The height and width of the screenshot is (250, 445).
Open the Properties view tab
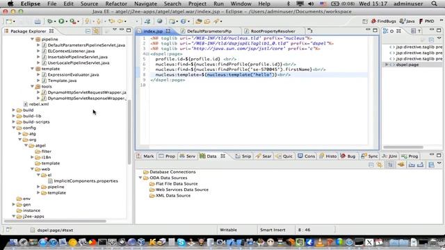pos(167,156)
